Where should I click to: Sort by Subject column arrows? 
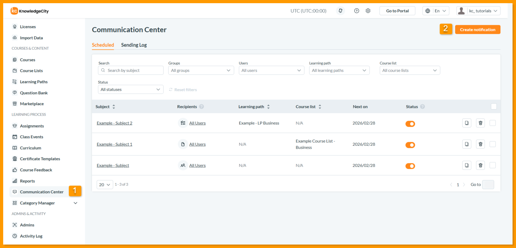point(114,107)
